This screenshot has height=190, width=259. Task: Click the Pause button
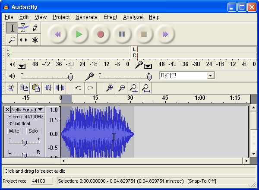coord(122,34)
